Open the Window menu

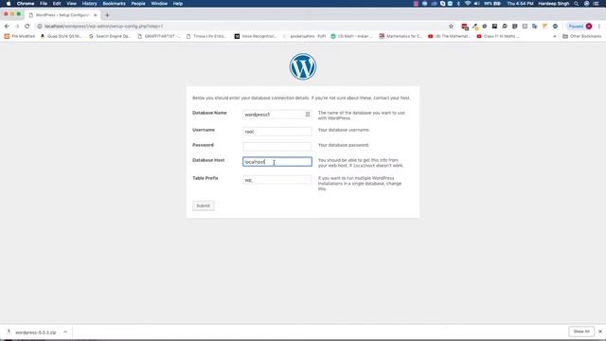point(159,4)
